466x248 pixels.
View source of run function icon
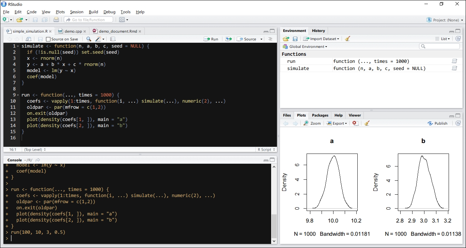(454, 61)
